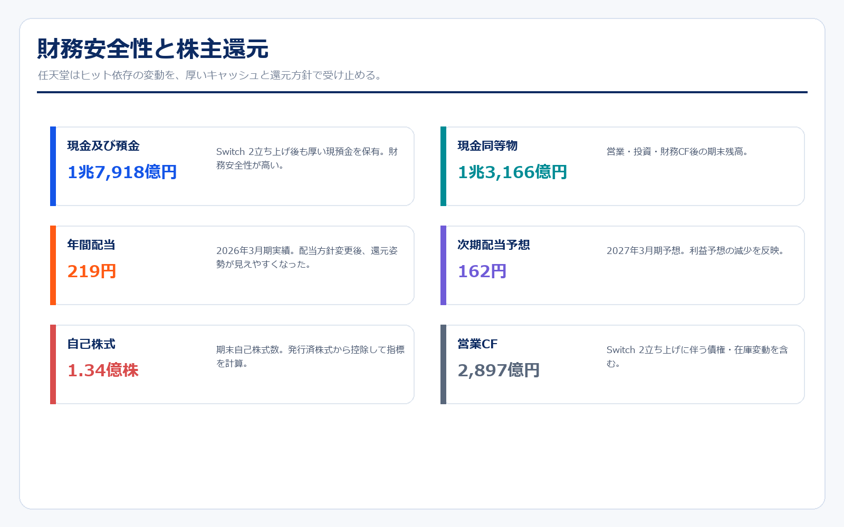This screenshot has width=844, height=527.
Task: Select the 次期配当予想 card label
Action: [x=493, y=245]
